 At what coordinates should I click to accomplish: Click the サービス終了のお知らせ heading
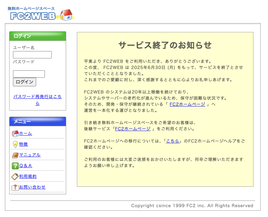165,45
